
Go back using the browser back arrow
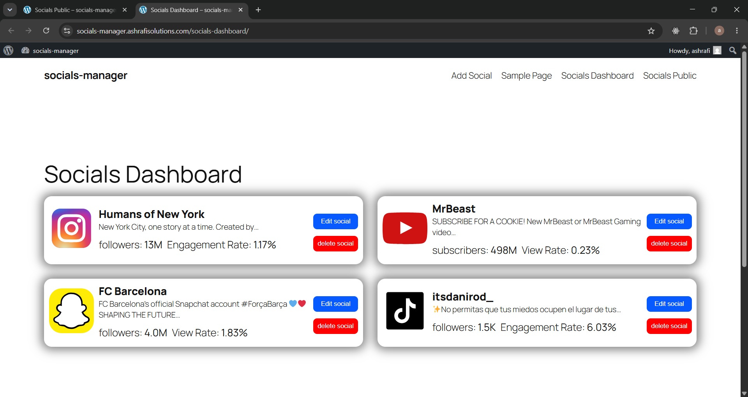click(x=11, y=31)
